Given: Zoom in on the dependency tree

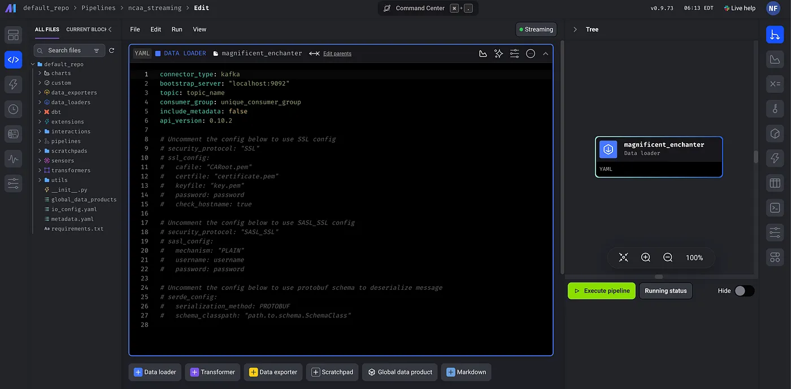Looking at the screenshot, I should pyautogui.click(x=646, y=258).
